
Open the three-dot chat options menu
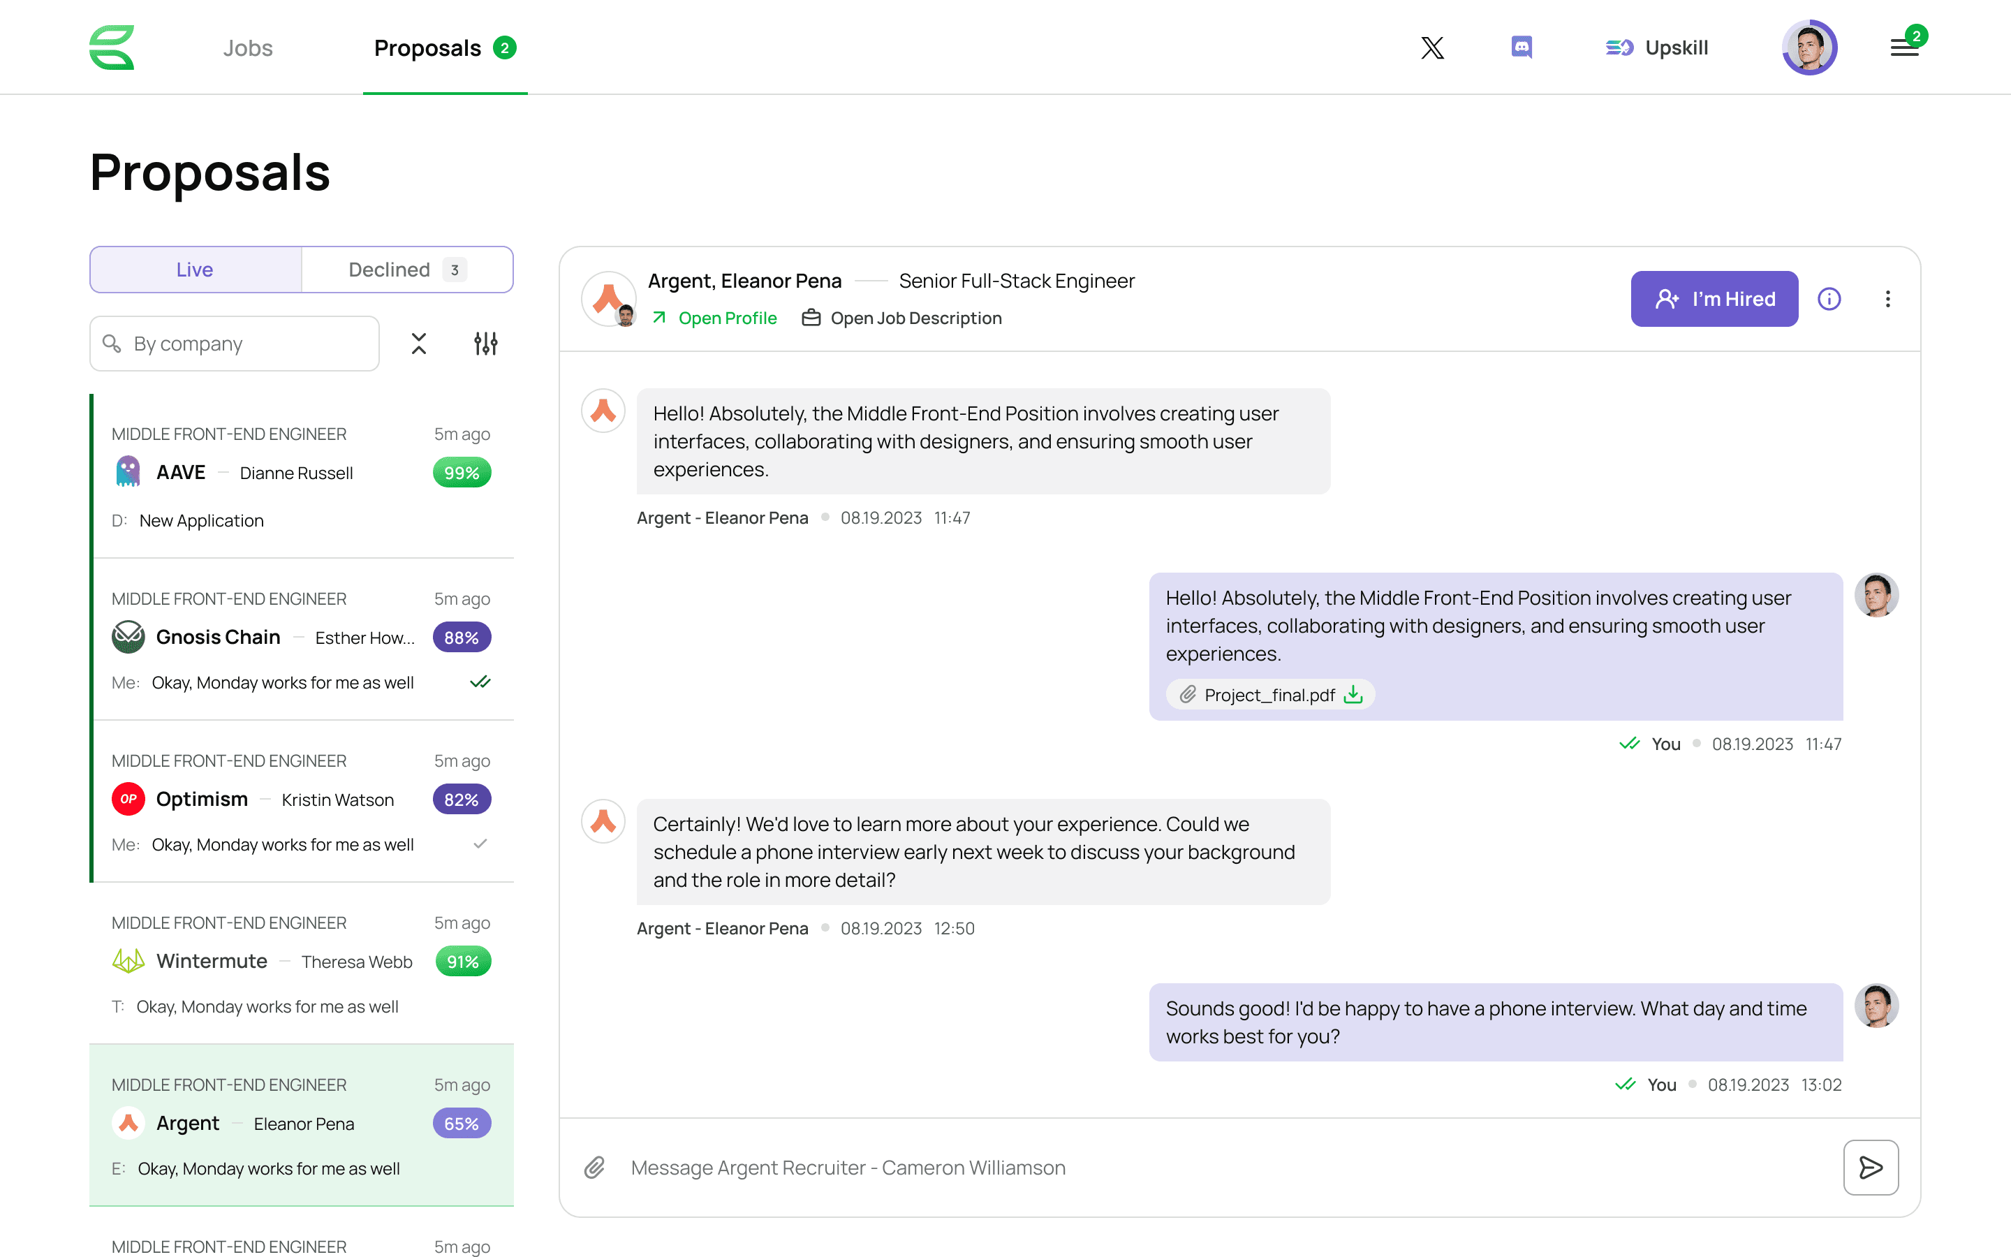pos(1887,298)
